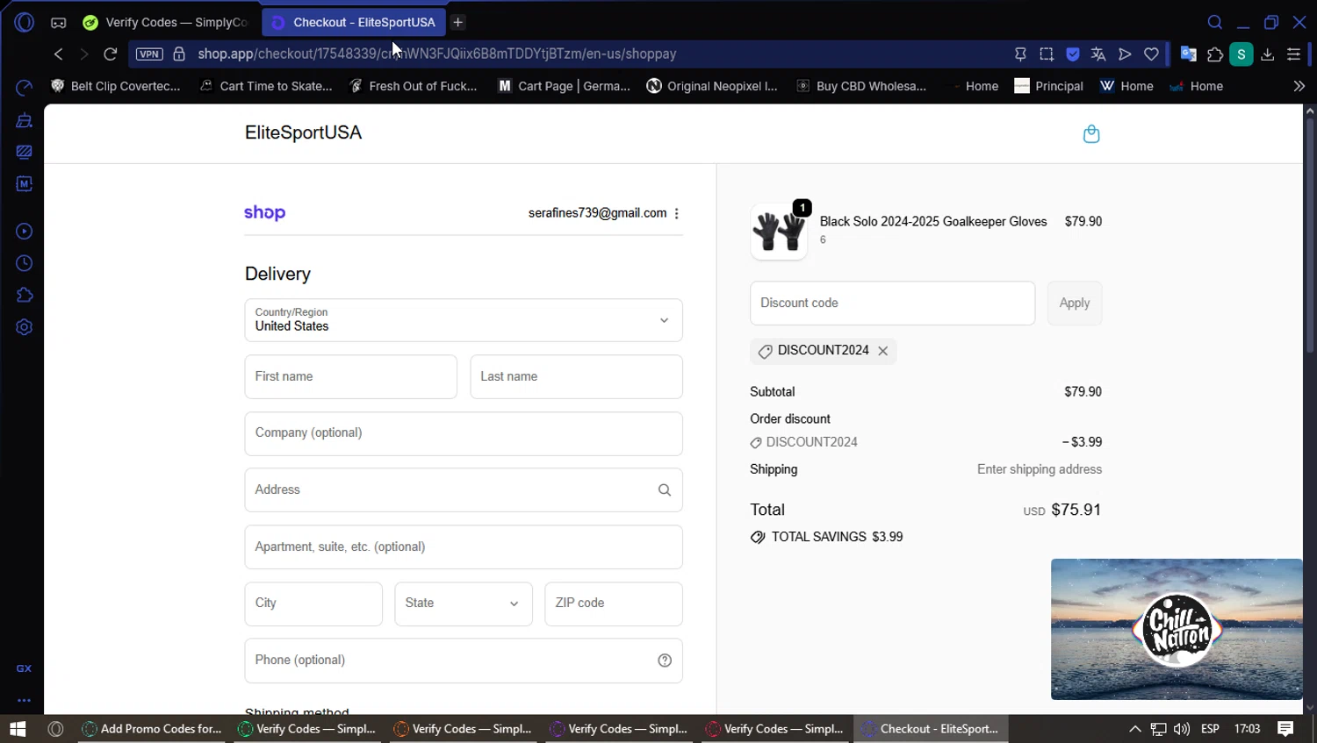Click the Last name field
Screen dimensions: 1317x743
point(576,377)
